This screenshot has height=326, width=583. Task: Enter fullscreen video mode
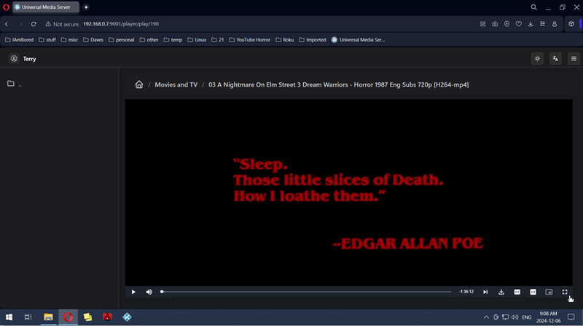coord(565,292)
